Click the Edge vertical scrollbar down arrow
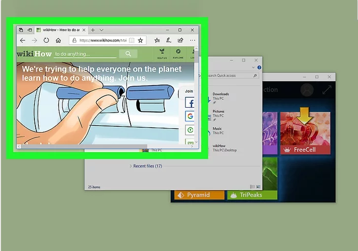 click(x=196, y=142)
